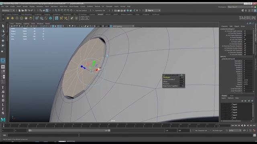
Task: Click the teal cube Arnold volume icon
Action: pos(51,18)
